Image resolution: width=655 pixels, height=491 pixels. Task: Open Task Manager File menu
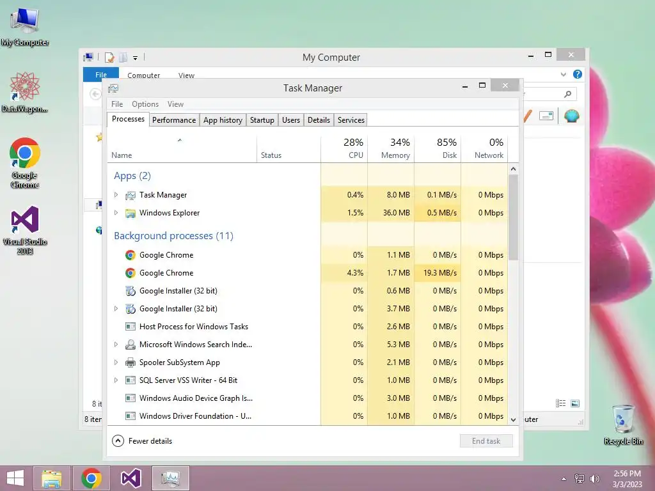click(x=117, y=104)
